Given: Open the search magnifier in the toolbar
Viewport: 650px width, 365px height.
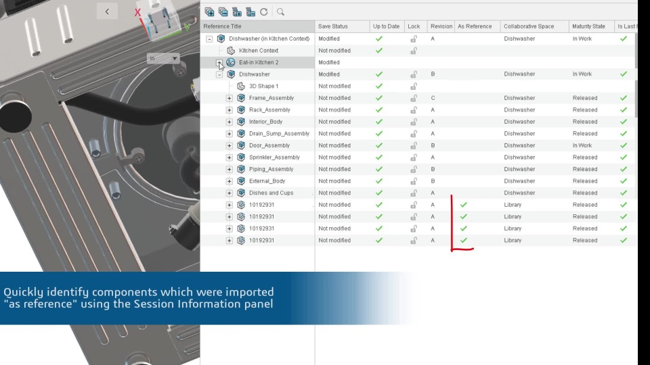Looking at the screenshot, I should click(x=280, y=12).
